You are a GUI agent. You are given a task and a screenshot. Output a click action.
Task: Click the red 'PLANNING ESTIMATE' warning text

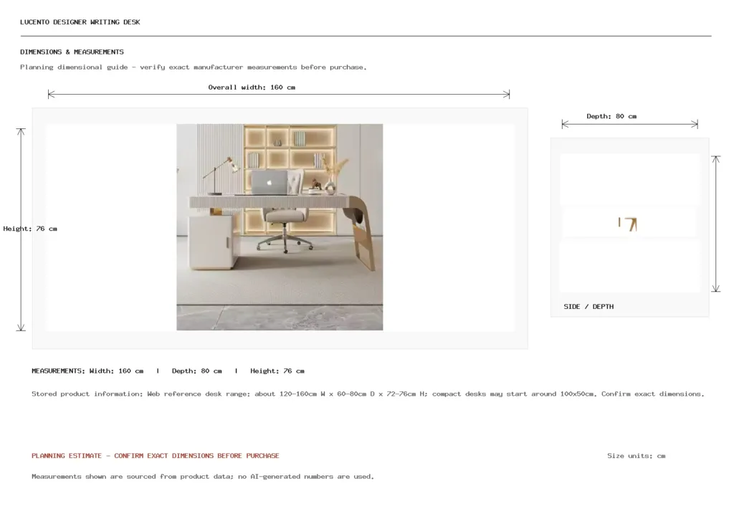pos(156,455)
